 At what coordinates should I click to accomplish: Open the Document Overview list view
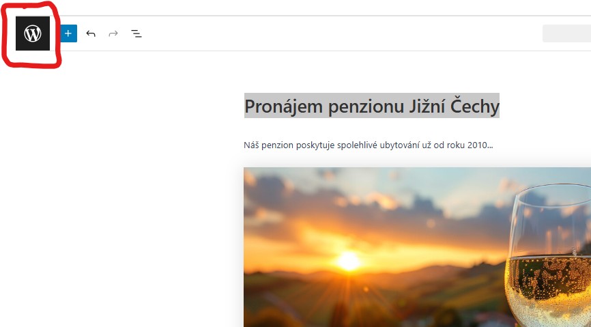pyautogui.click(x=136, y=33)
